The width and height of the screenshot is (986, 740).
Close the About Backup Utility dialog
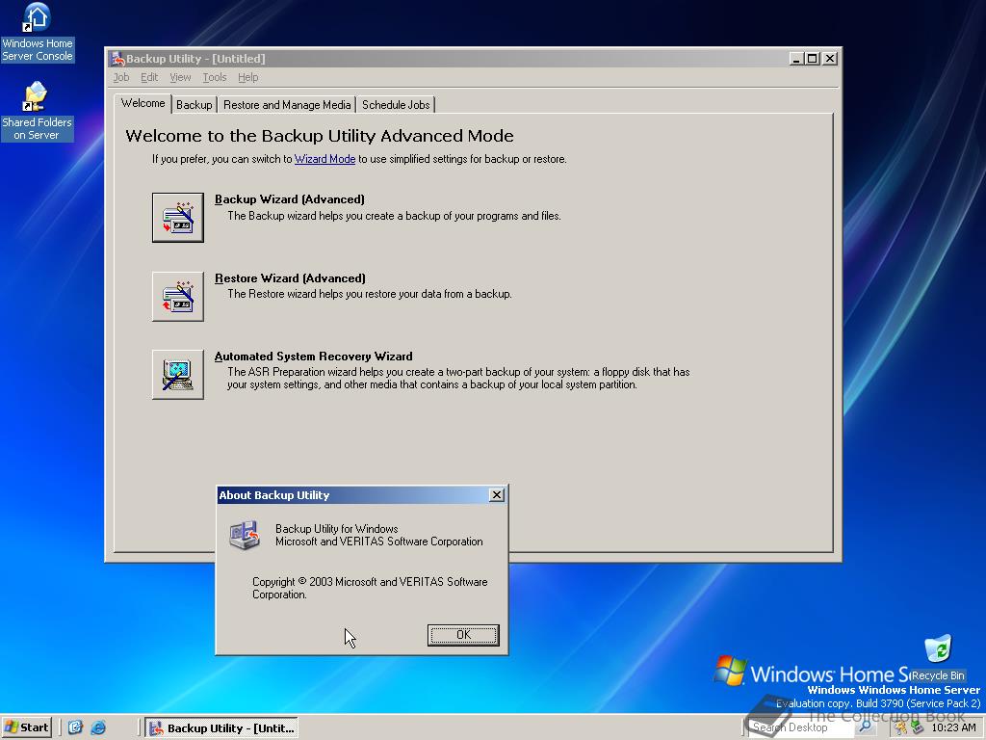pyautogui.click(x=497, y=495)
